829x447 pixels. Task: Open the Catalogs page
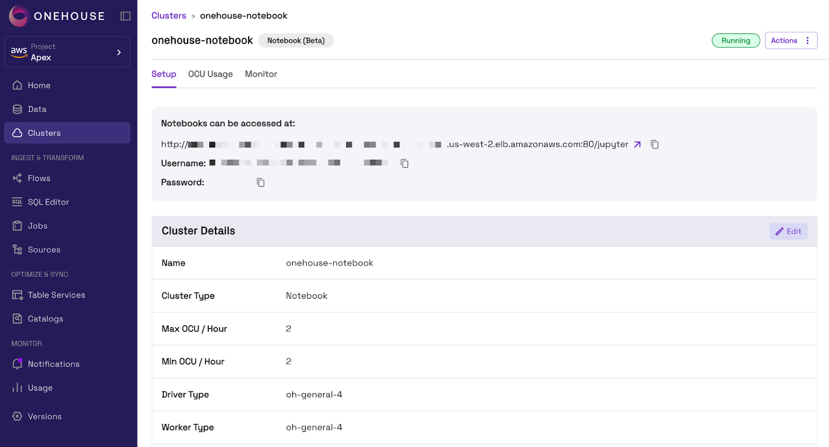(x=46, y=318)
